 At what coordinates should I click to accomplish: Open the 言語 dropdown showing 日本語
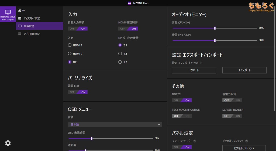coord(115,124)
